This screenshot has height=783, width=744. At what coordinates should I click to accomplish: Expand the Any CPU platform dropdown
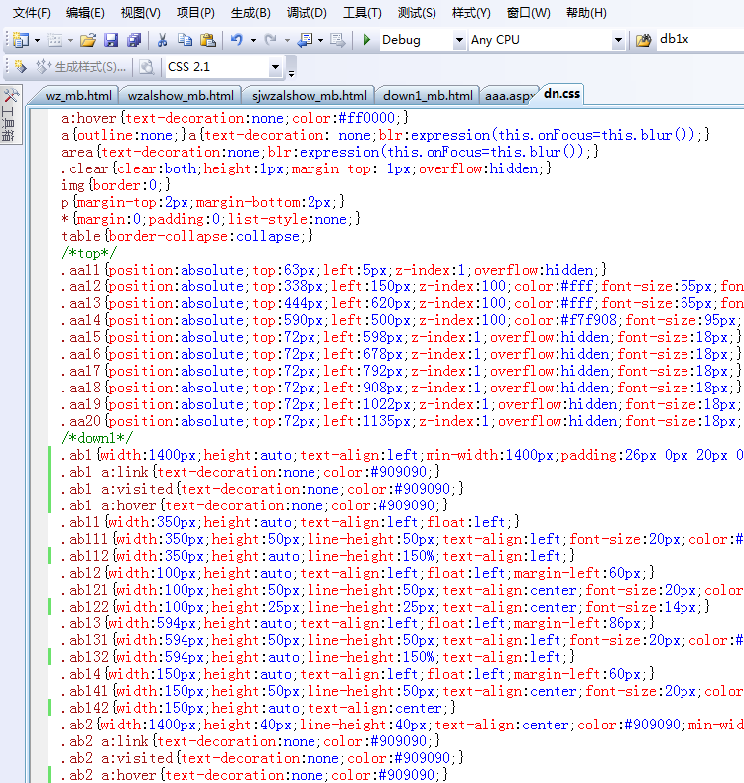[x=618, y=40]
